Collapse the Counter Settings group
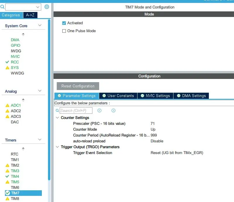 click(57, 118)
